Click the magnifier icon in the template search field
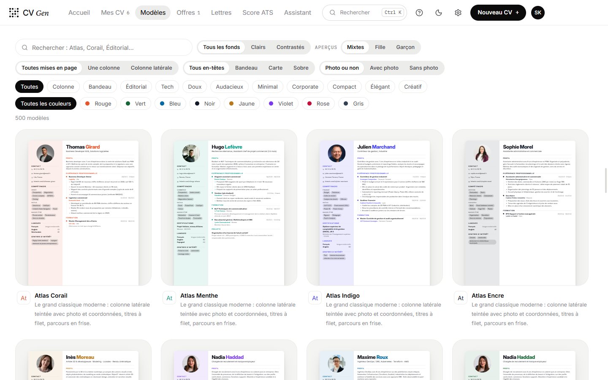 click(25, 48)
